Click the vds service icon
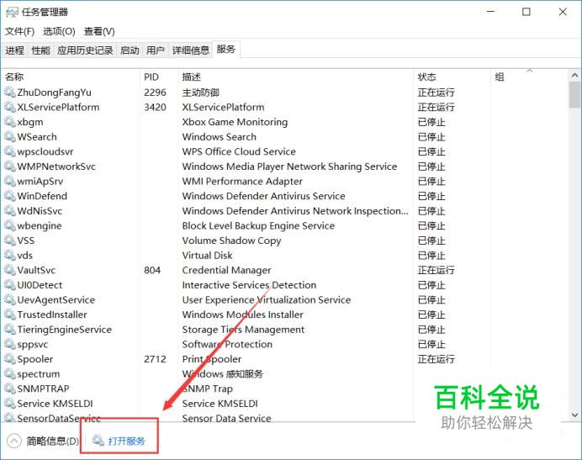 tap(9, 255)
